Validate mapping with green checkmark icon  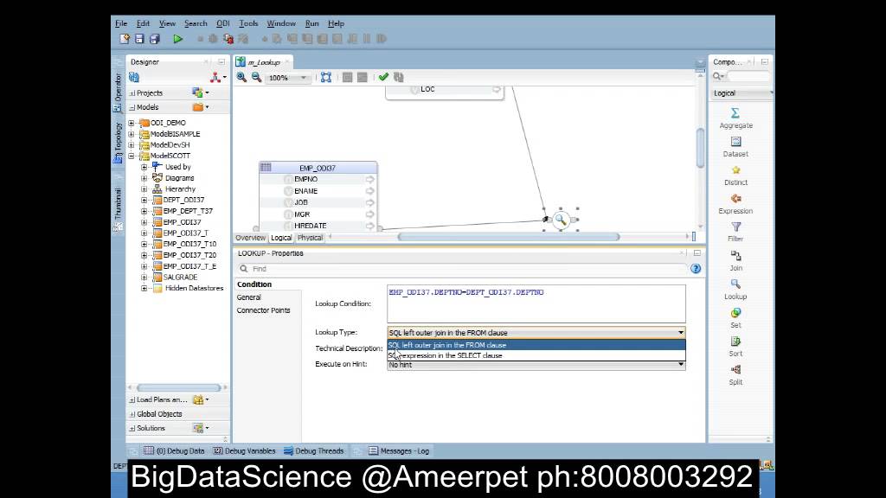[383, 77]
